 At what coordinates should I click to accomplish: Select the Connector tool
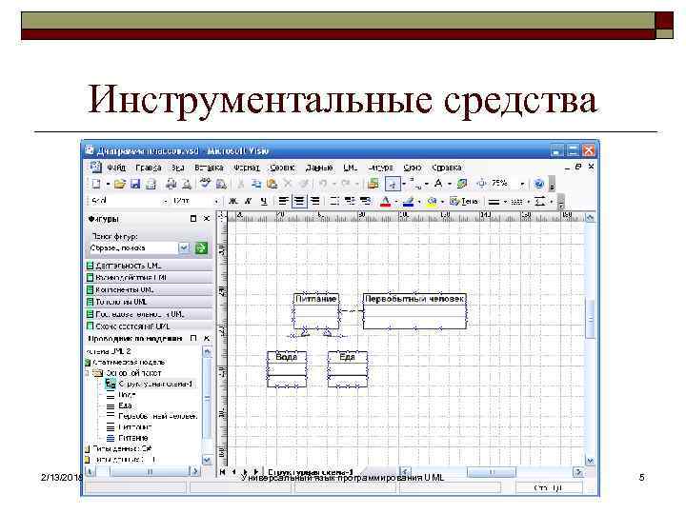415,184
